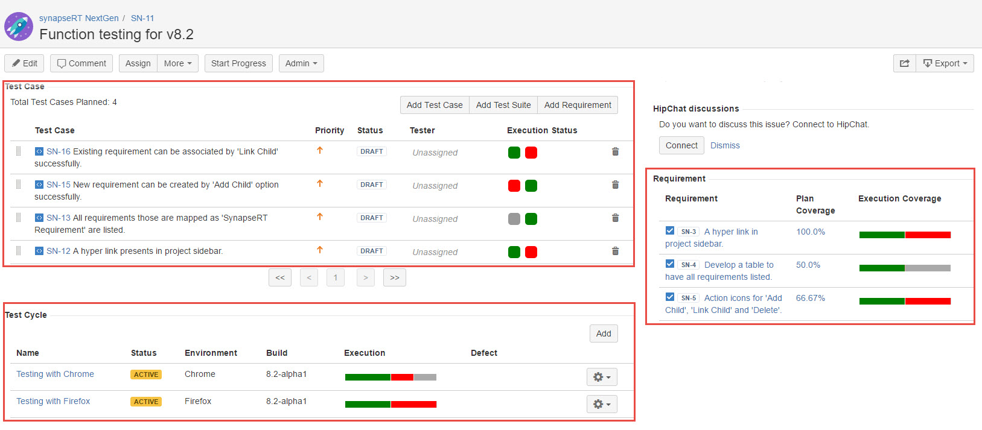
Task: Delete test case SN-16 via trash icon
Action: 615,151
